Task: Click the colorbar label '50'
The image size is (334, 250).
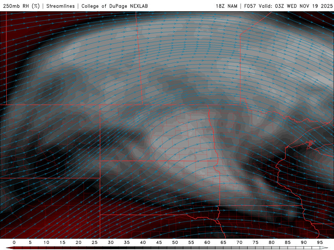Action: tap(175, 242)
